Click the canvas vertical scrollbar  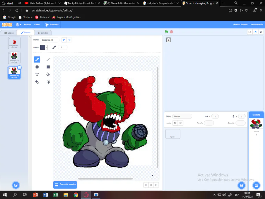tap(157, 117)
